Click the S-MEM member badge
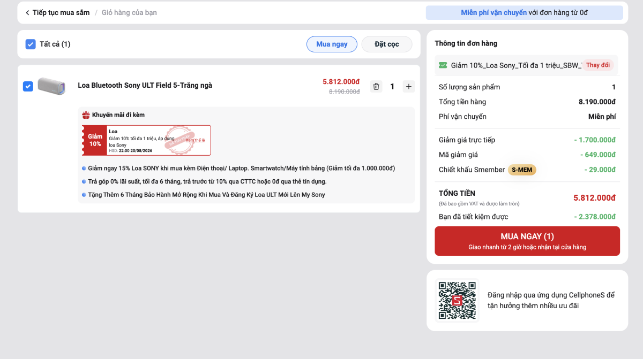This screenshot has height=359, width=643. [x=522, y=170]
